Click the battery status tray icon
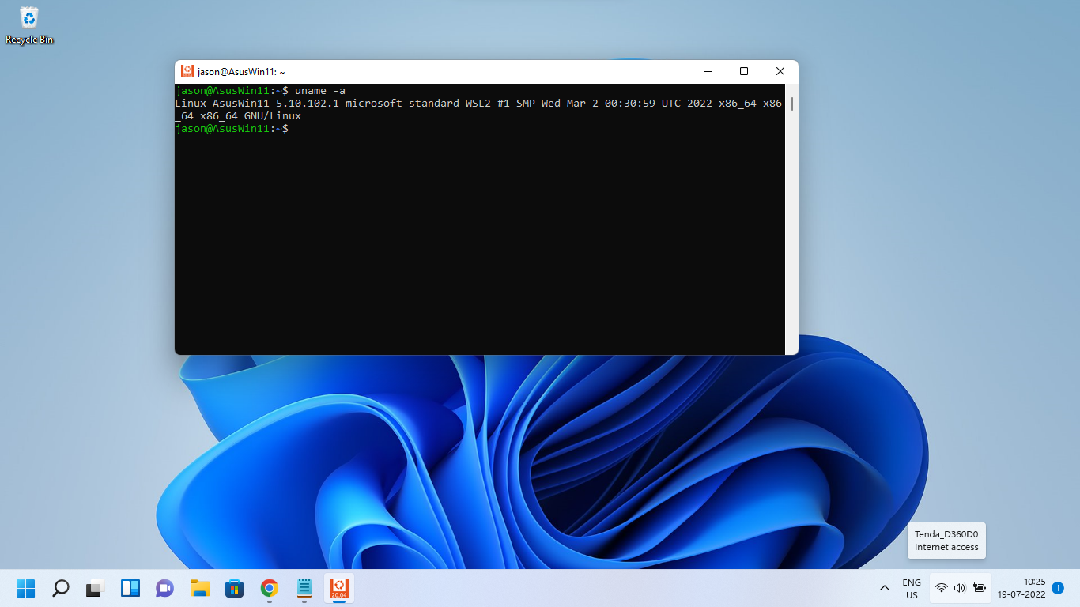1080x607 pixels. click(980, 588)
